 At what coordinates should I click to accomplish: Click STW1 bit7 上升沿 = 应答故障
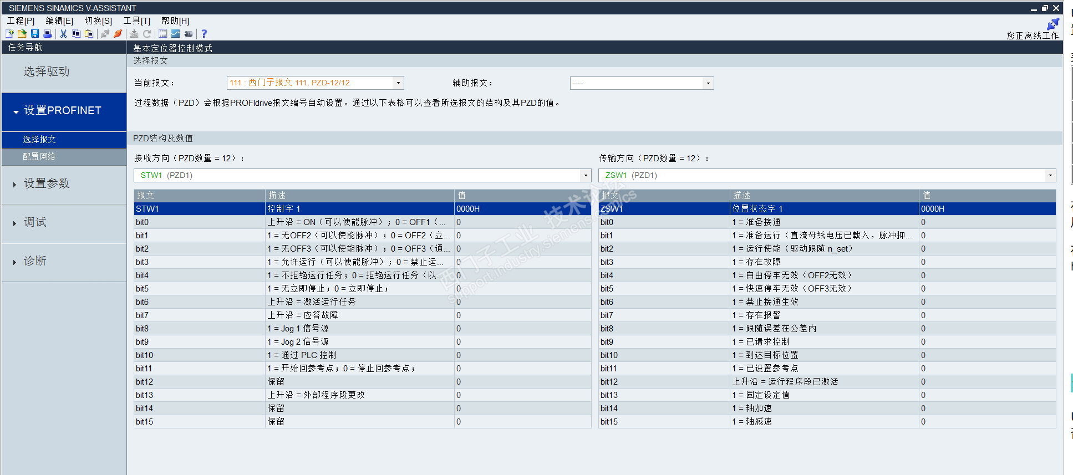362,315
